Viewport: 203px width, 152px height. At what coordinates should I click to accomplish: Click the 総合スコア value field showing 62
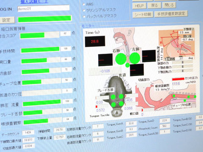pyautogui.click(x=65, y=33)
